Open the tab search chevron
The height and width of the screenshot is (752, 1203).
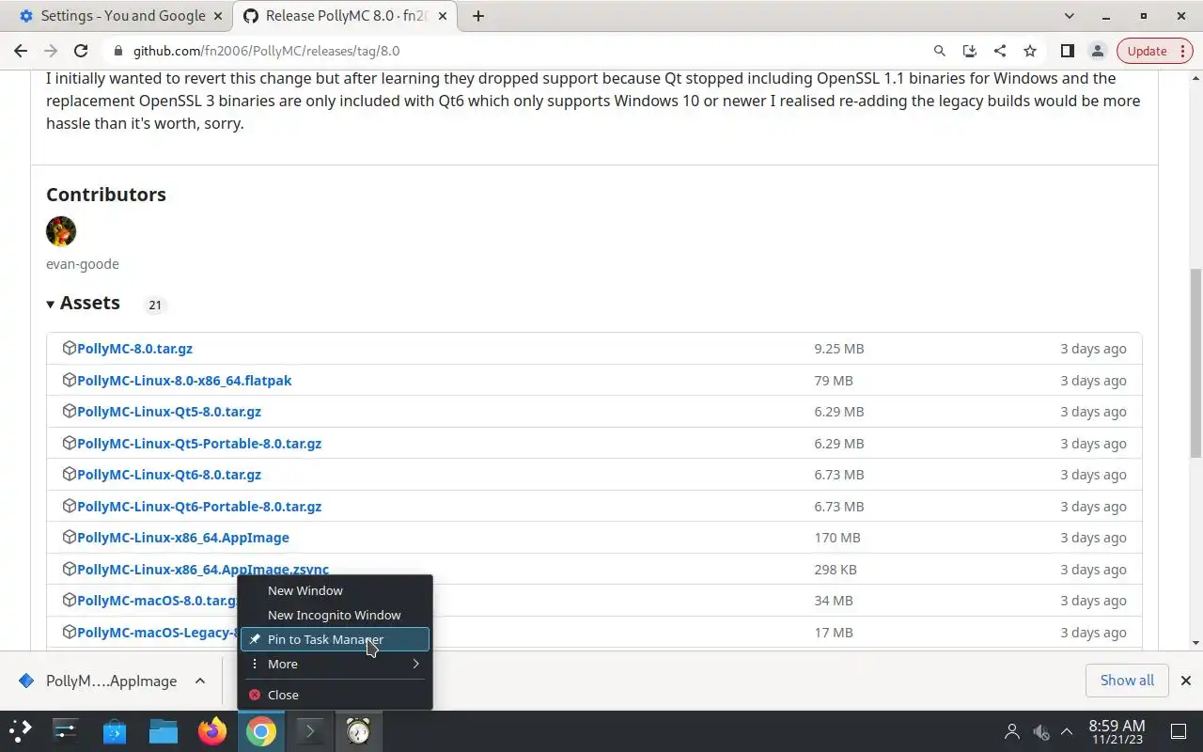coord(1069,16)
